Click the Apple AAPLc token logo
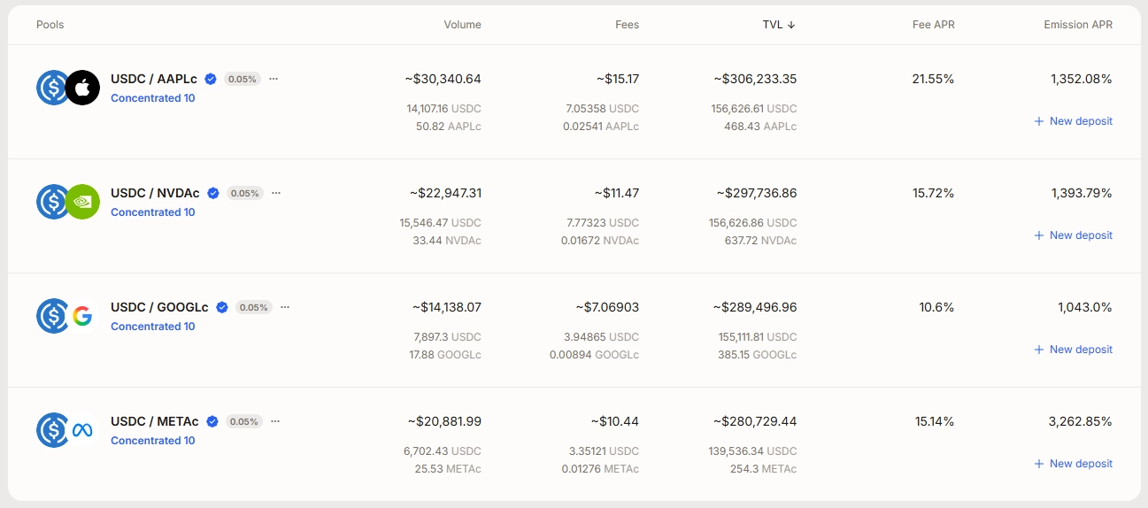The height and width of the screenshot is (508, 1148). pyautogui.click(x=82, y=88)
